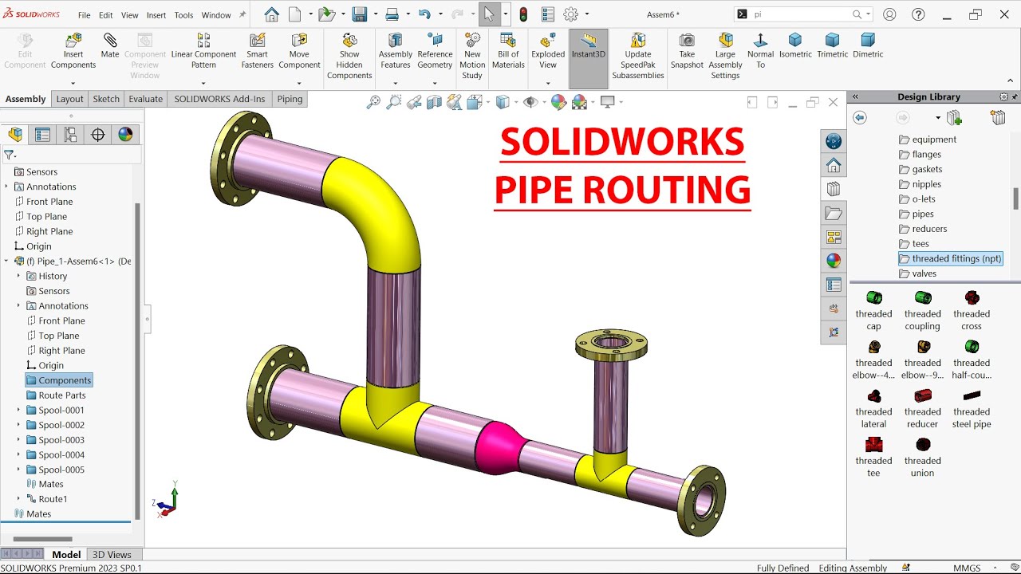The height and width of the screenshot is (574, 1021).
Task: Switch to Dimetric view
Action: click(868, 46)
